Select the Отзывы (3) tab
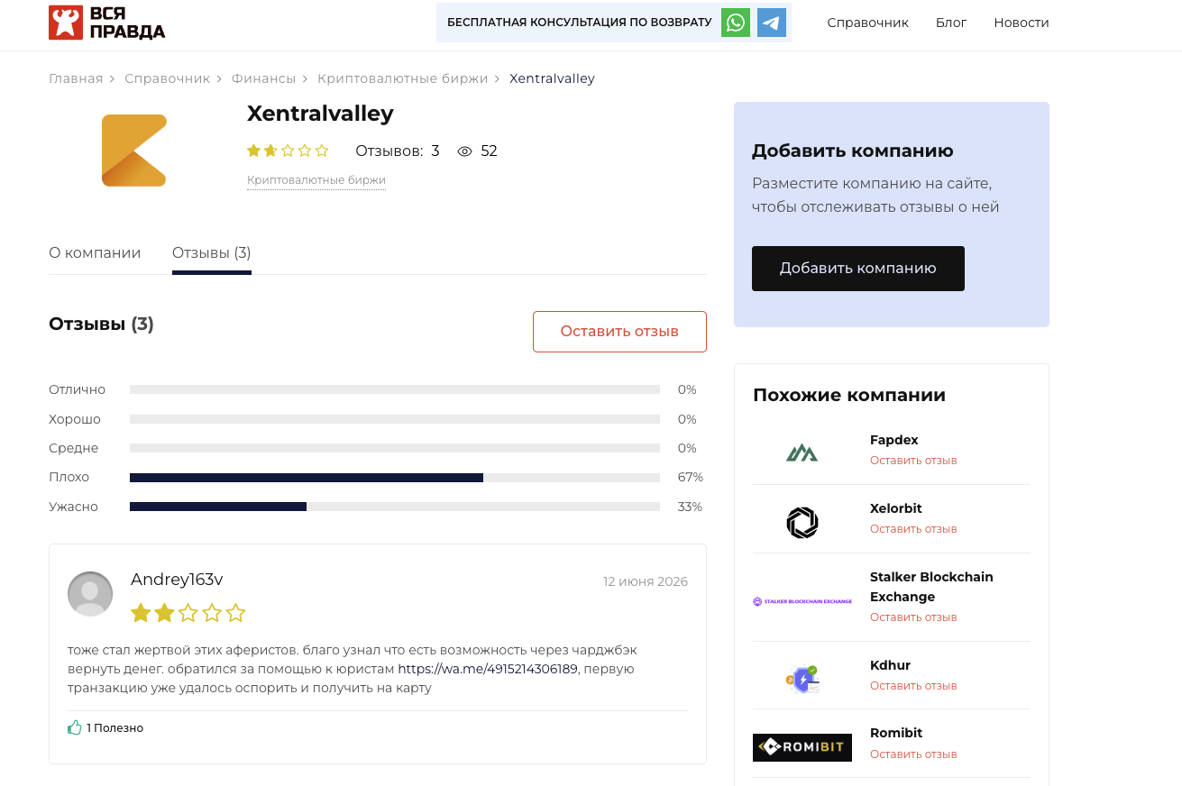This screenshot has width=1182, height=786. pyautogui.click(x=212, y=252)
